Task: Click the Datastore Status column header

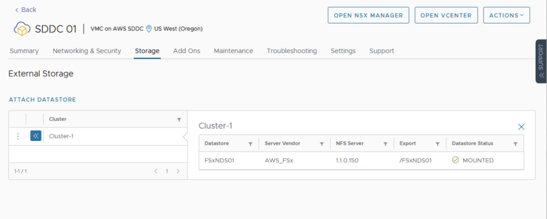Action: point(472,143)
